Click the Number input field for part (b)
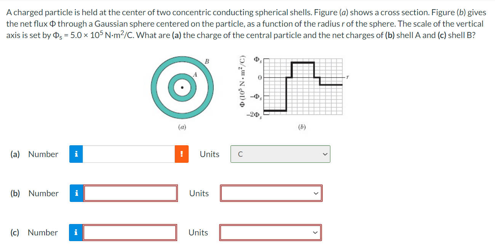Screen dimensions: 495x251 click(130, 193)
